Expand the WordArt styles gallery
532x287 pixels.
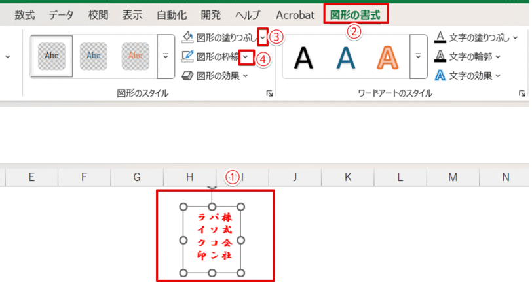[x=419, y=56]
